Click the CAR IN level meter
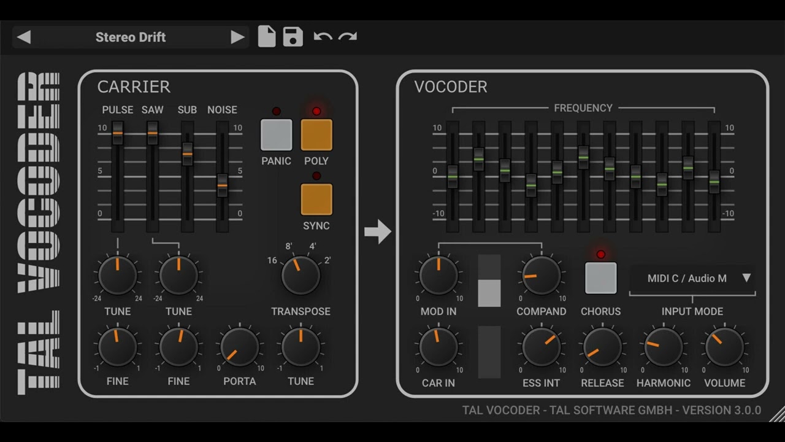This screenshot has width=785, height=442. pos(489,352)
